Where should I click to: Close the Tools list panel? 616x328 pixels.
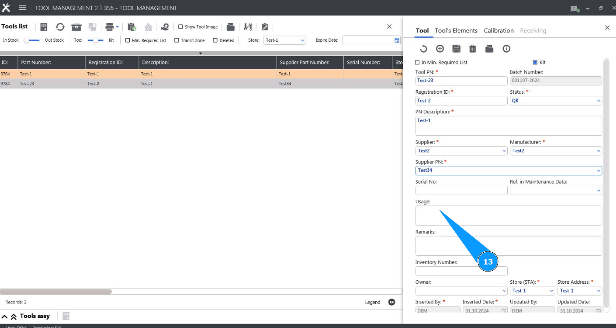pos(389,27)
